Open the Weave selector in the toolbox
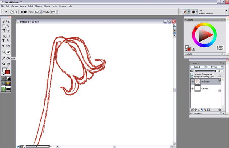229x148 pixels. (8, 84)
